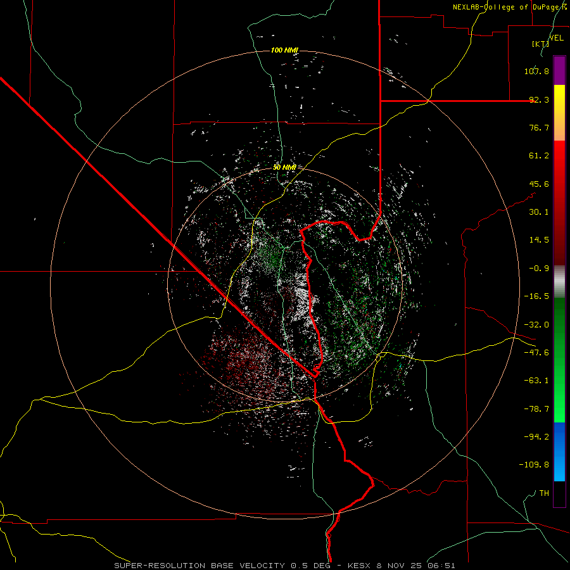Click the 100 NMI range ring label
This screenshot has height=570, width=570.
click(284, 50)
